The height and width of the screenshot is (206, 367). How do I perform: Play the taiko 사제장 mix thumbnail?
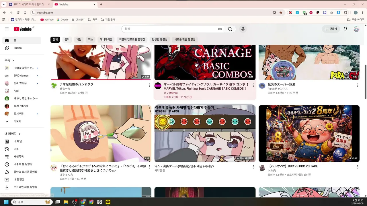[205, 134]
